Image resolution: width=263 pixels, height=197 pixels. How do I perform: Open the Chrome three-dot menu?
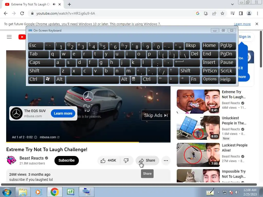(257, 13)
